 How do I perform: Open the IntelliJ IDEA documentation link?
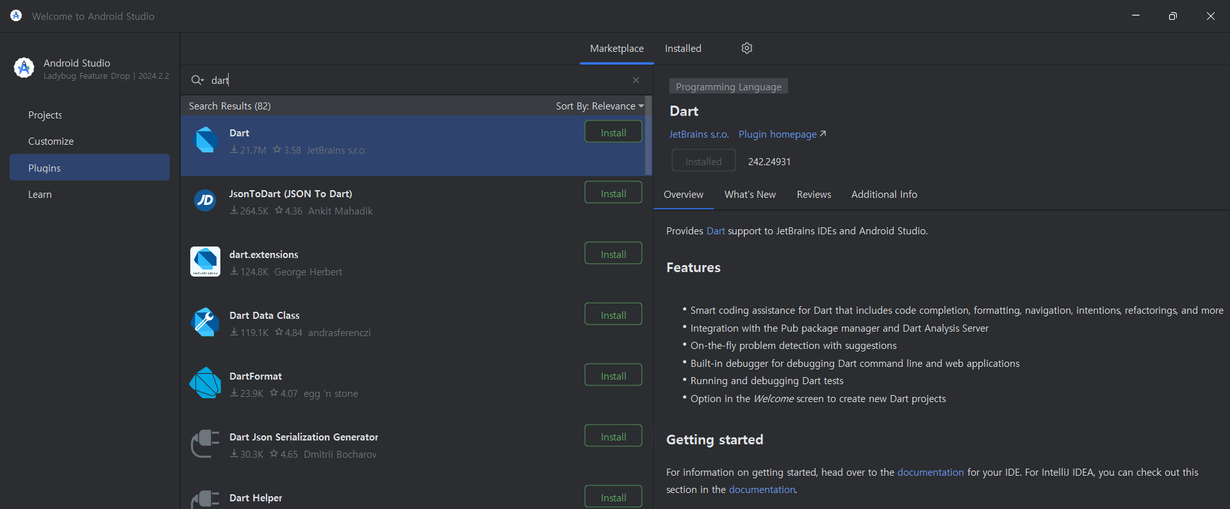tap(762, 490)
